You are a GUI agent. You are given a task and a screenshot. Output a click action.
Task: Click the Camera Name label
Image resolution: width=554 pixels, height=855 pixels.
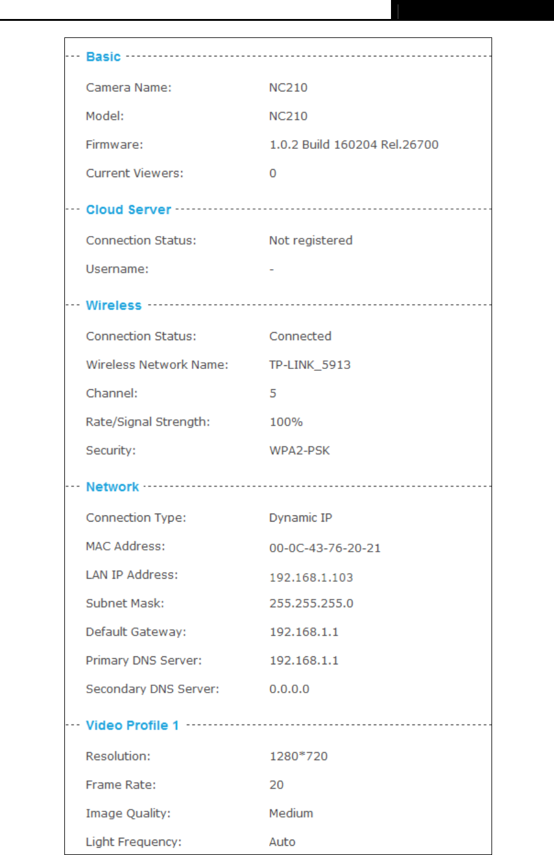(x=129, y=88)
